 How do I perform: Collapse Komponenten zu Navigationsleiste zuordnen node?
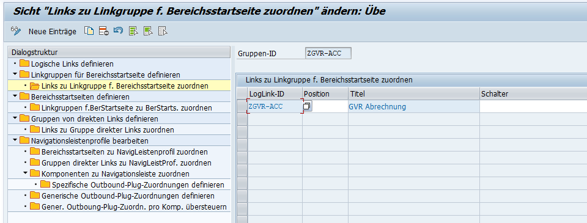tap(25, 174)
